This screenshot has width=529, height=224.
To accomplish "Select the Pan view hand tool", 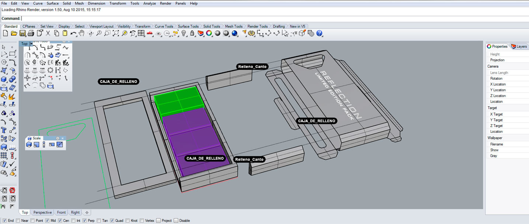I will (81, 33).
